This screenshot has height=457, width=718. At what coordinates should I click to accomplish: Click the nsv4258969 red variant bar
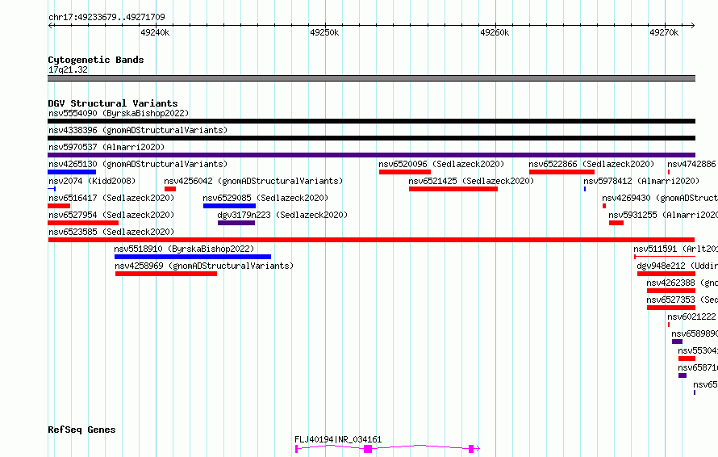tap(166, 274)
